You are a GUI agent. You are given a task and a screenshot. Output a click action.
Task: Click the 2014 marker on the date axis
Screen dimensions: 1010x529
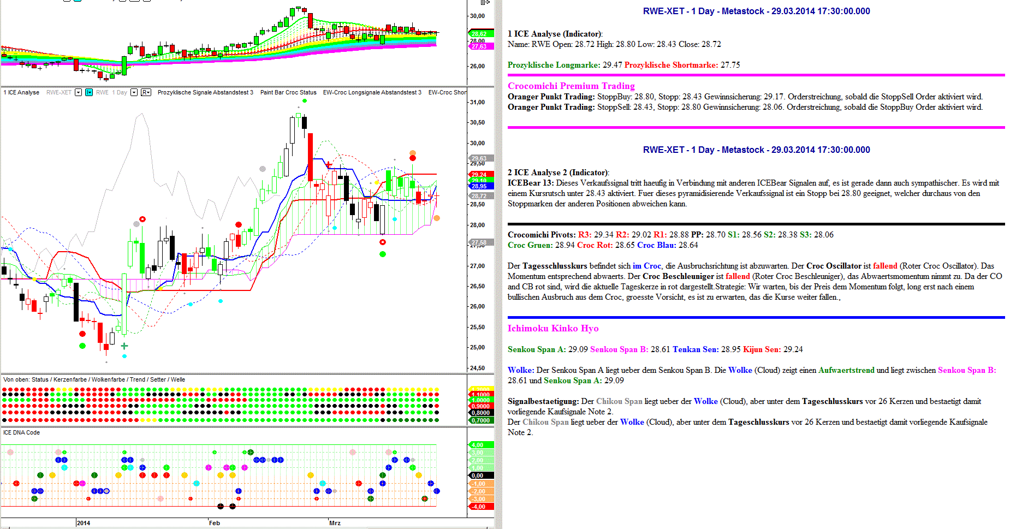84,523
